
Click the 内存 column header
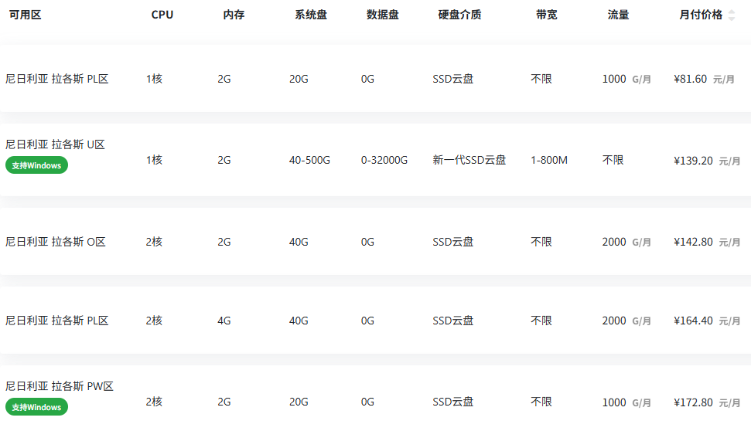[234, 15]
